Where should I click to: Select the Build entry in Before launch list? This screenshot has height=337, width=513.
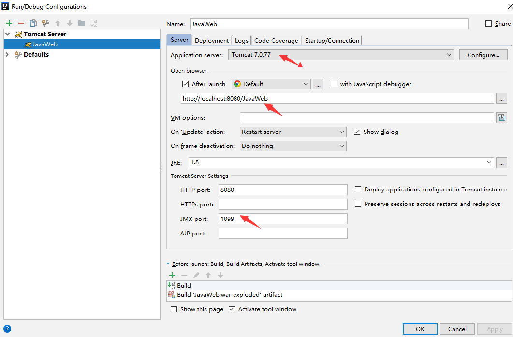[339, 285]
